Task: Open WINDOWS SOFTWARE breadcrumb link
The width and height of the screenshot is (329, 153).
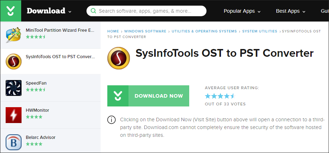Action: pos(145,31)
